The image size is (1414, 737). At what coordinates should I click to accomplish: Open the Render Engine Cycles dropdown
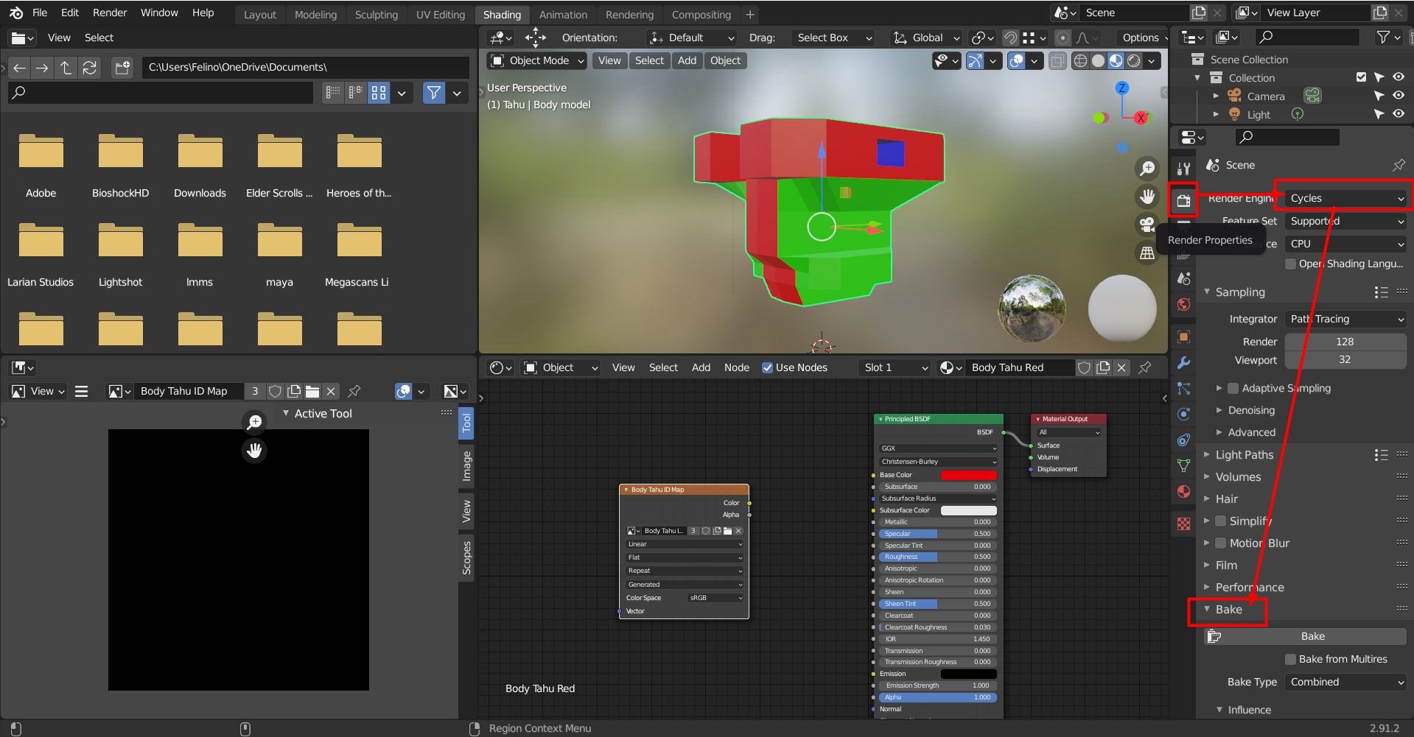click(x=1345, y=198)
